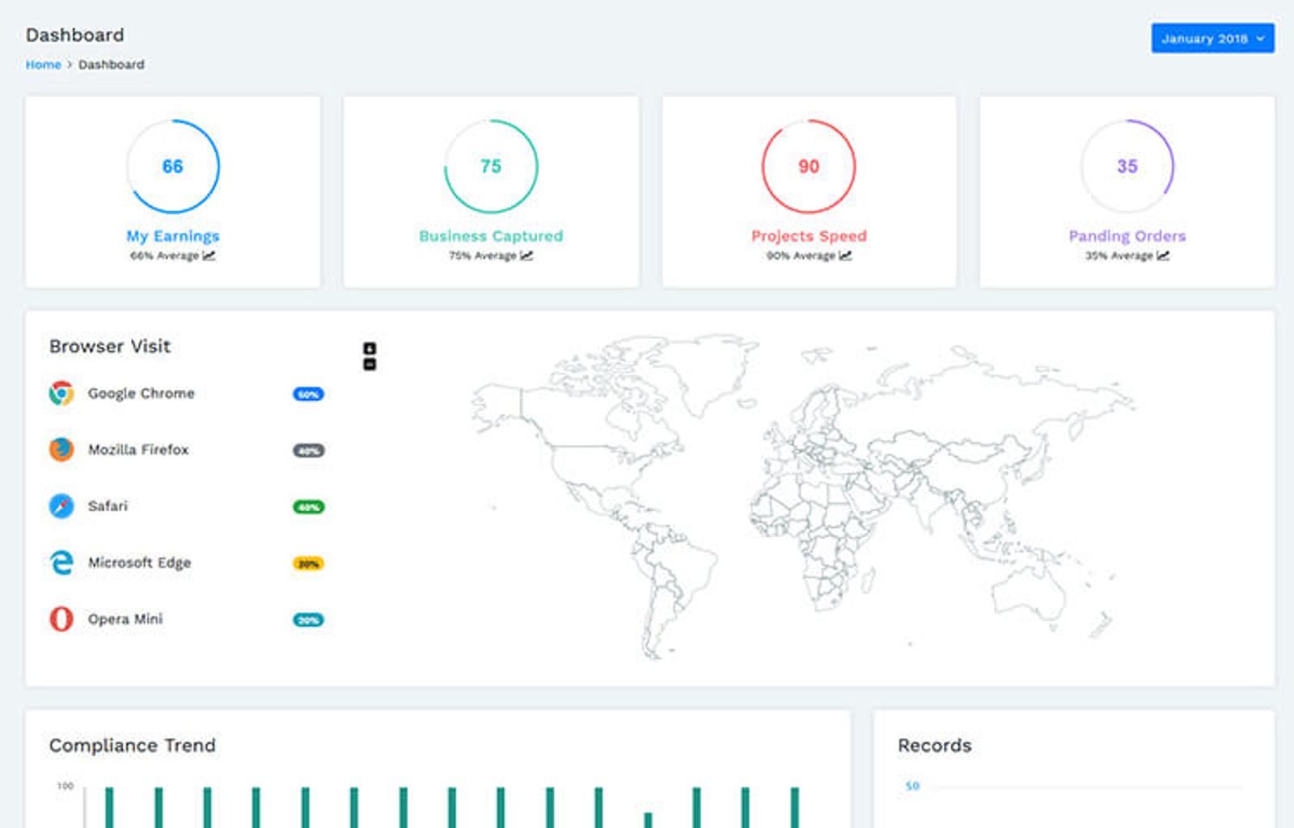Click the 75 business captured progress circle

coord(491,167)
